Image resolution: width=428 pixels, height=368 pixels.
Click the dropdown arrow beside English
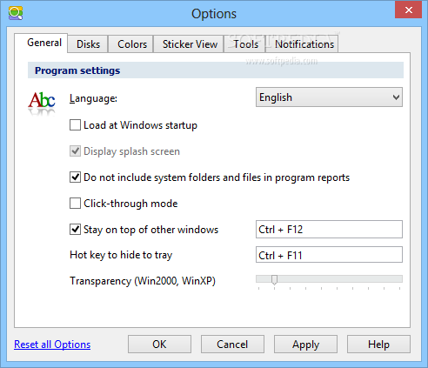click(x=396, y=97)
